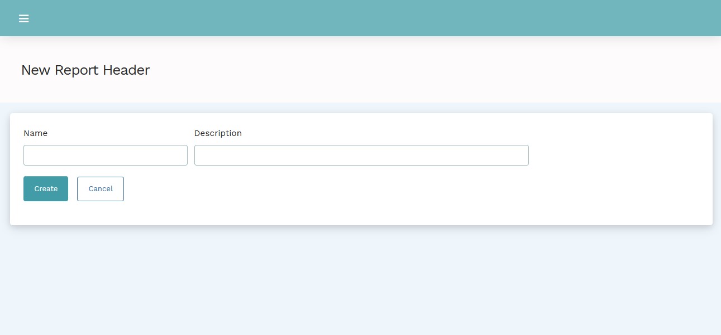Place cursor in the Description box
This screenshot has width=721, height=335.
coord(361,155)
